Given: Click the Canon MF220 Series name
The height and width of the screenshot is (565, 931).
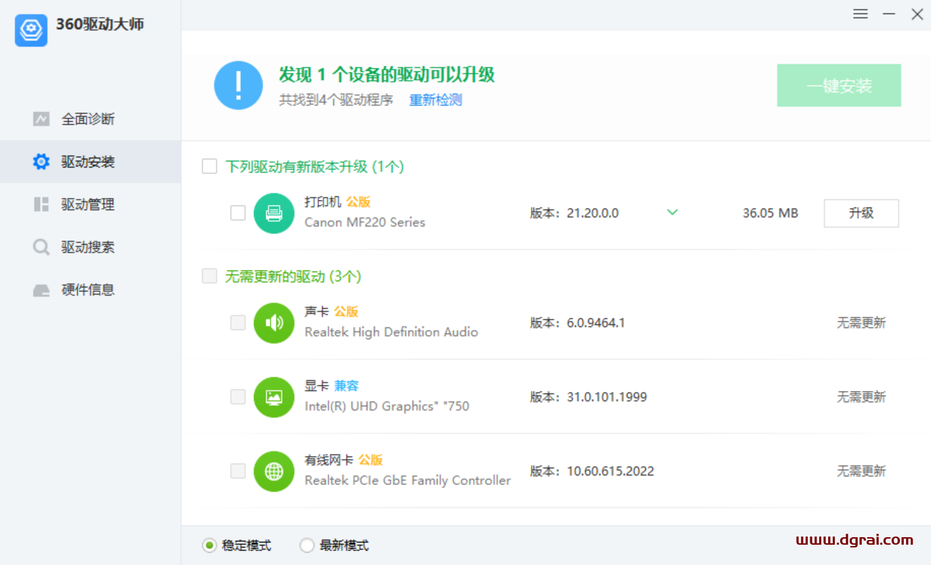Looking at the screenshot, I should click(365, 222).
